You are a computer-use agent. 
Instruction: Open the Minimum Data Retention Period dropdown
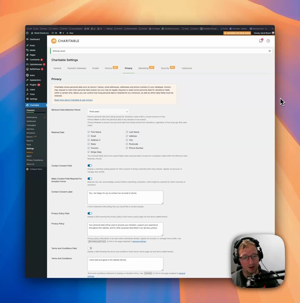[108, 112]
